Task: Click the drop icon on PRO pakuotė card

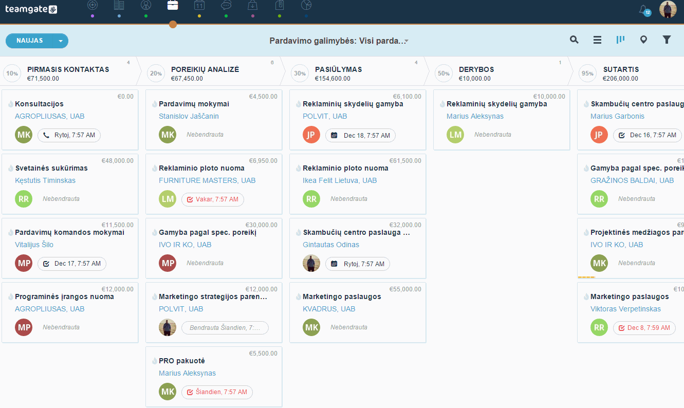Action: [154, 361]
